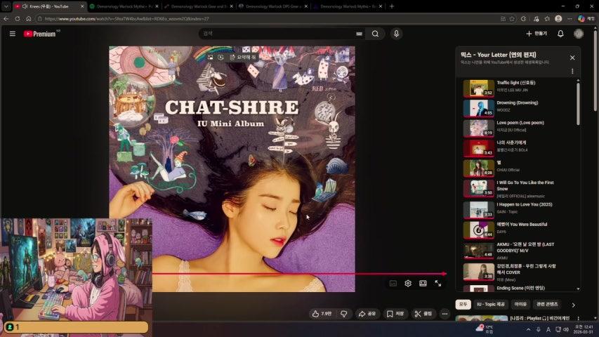This screenshot has width=599, height=337.
Task: Expand more actions ellipsis below video
Action: [x=445, y=314]
